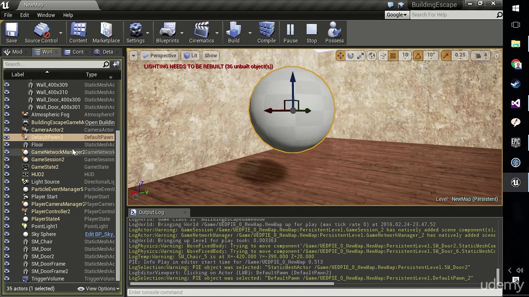Screen dimensions: 529x297
Task: Sort outliner by Type column
Action: [91, 75]
